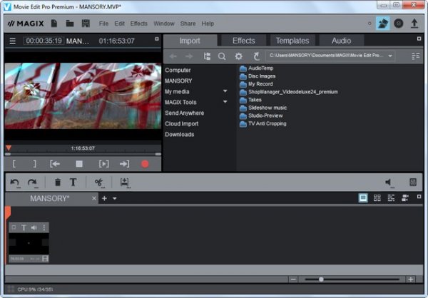This screenshot has width=428, height=298.
Task: Click the Undo arrow in the timeline toolbar
Action: (x=15, y=183)
